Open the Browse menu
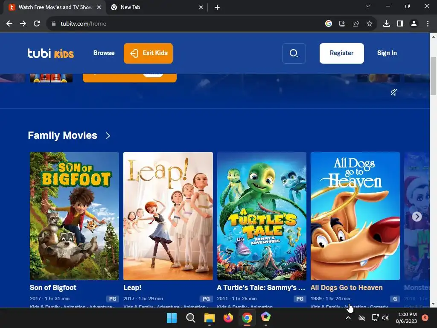The image size is (437, 328). [104, 53]
